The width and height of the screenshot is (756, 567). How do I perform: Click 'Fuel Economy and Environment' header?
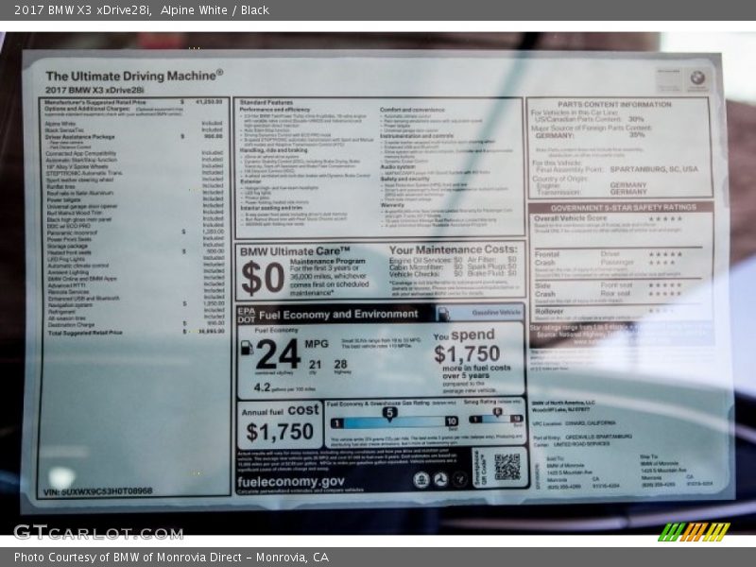pyautogui.click(x=338, y=315)
